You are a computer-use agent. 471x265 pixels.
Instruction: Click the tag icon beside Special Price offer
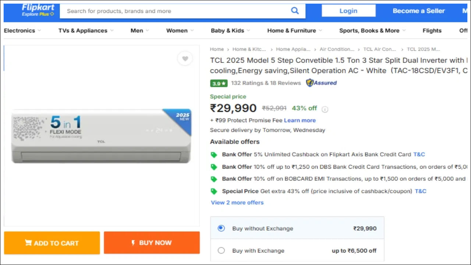pyautogui.click(x=214, y=191)
